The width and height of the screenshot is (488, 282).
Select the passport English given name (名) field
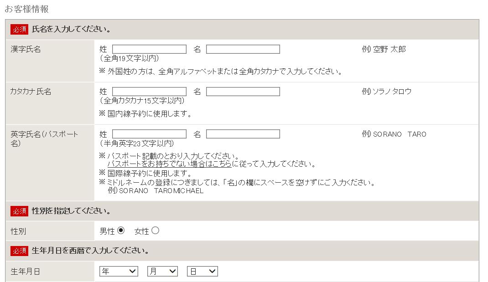[243, 134]
